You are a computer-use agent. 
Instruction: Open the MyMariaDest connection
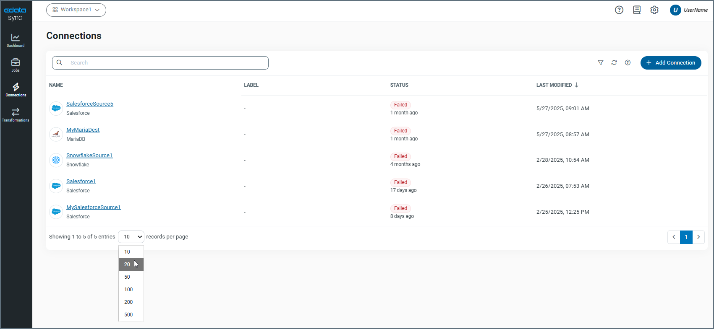(x=83, y=130)
